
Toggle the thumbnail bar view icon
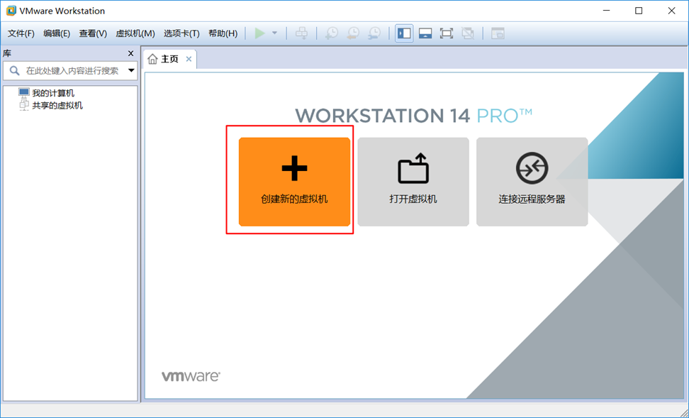pyautogui.click(x=425, y=33)
